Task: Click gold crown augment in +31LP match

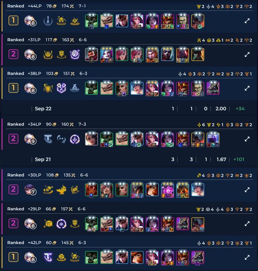Action: tap(48, 55)
